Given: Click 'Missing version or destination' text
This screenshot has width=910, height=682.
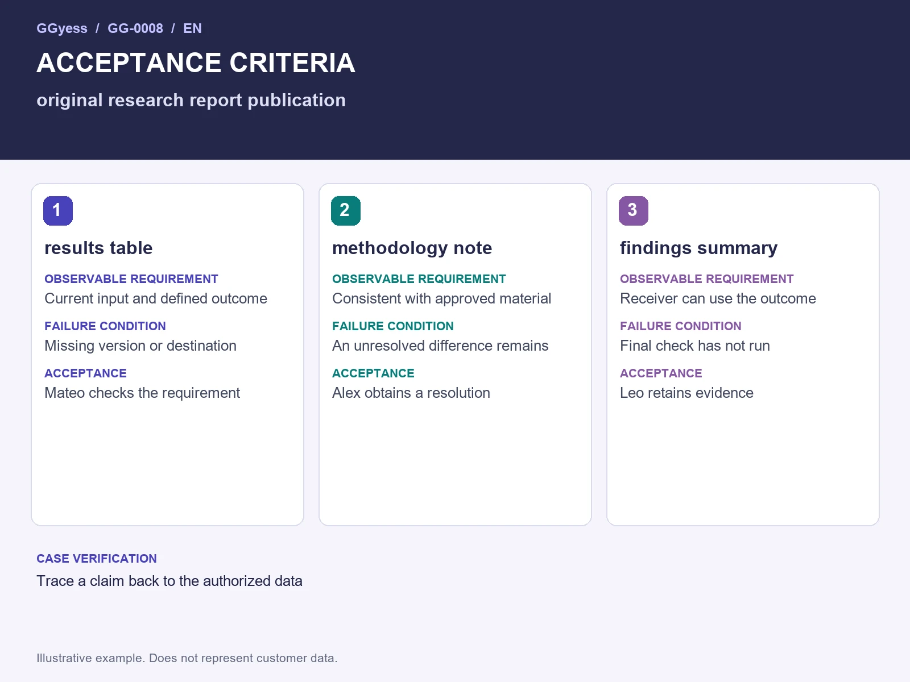Looking at the screenshot, I should [x=140, y=346].
